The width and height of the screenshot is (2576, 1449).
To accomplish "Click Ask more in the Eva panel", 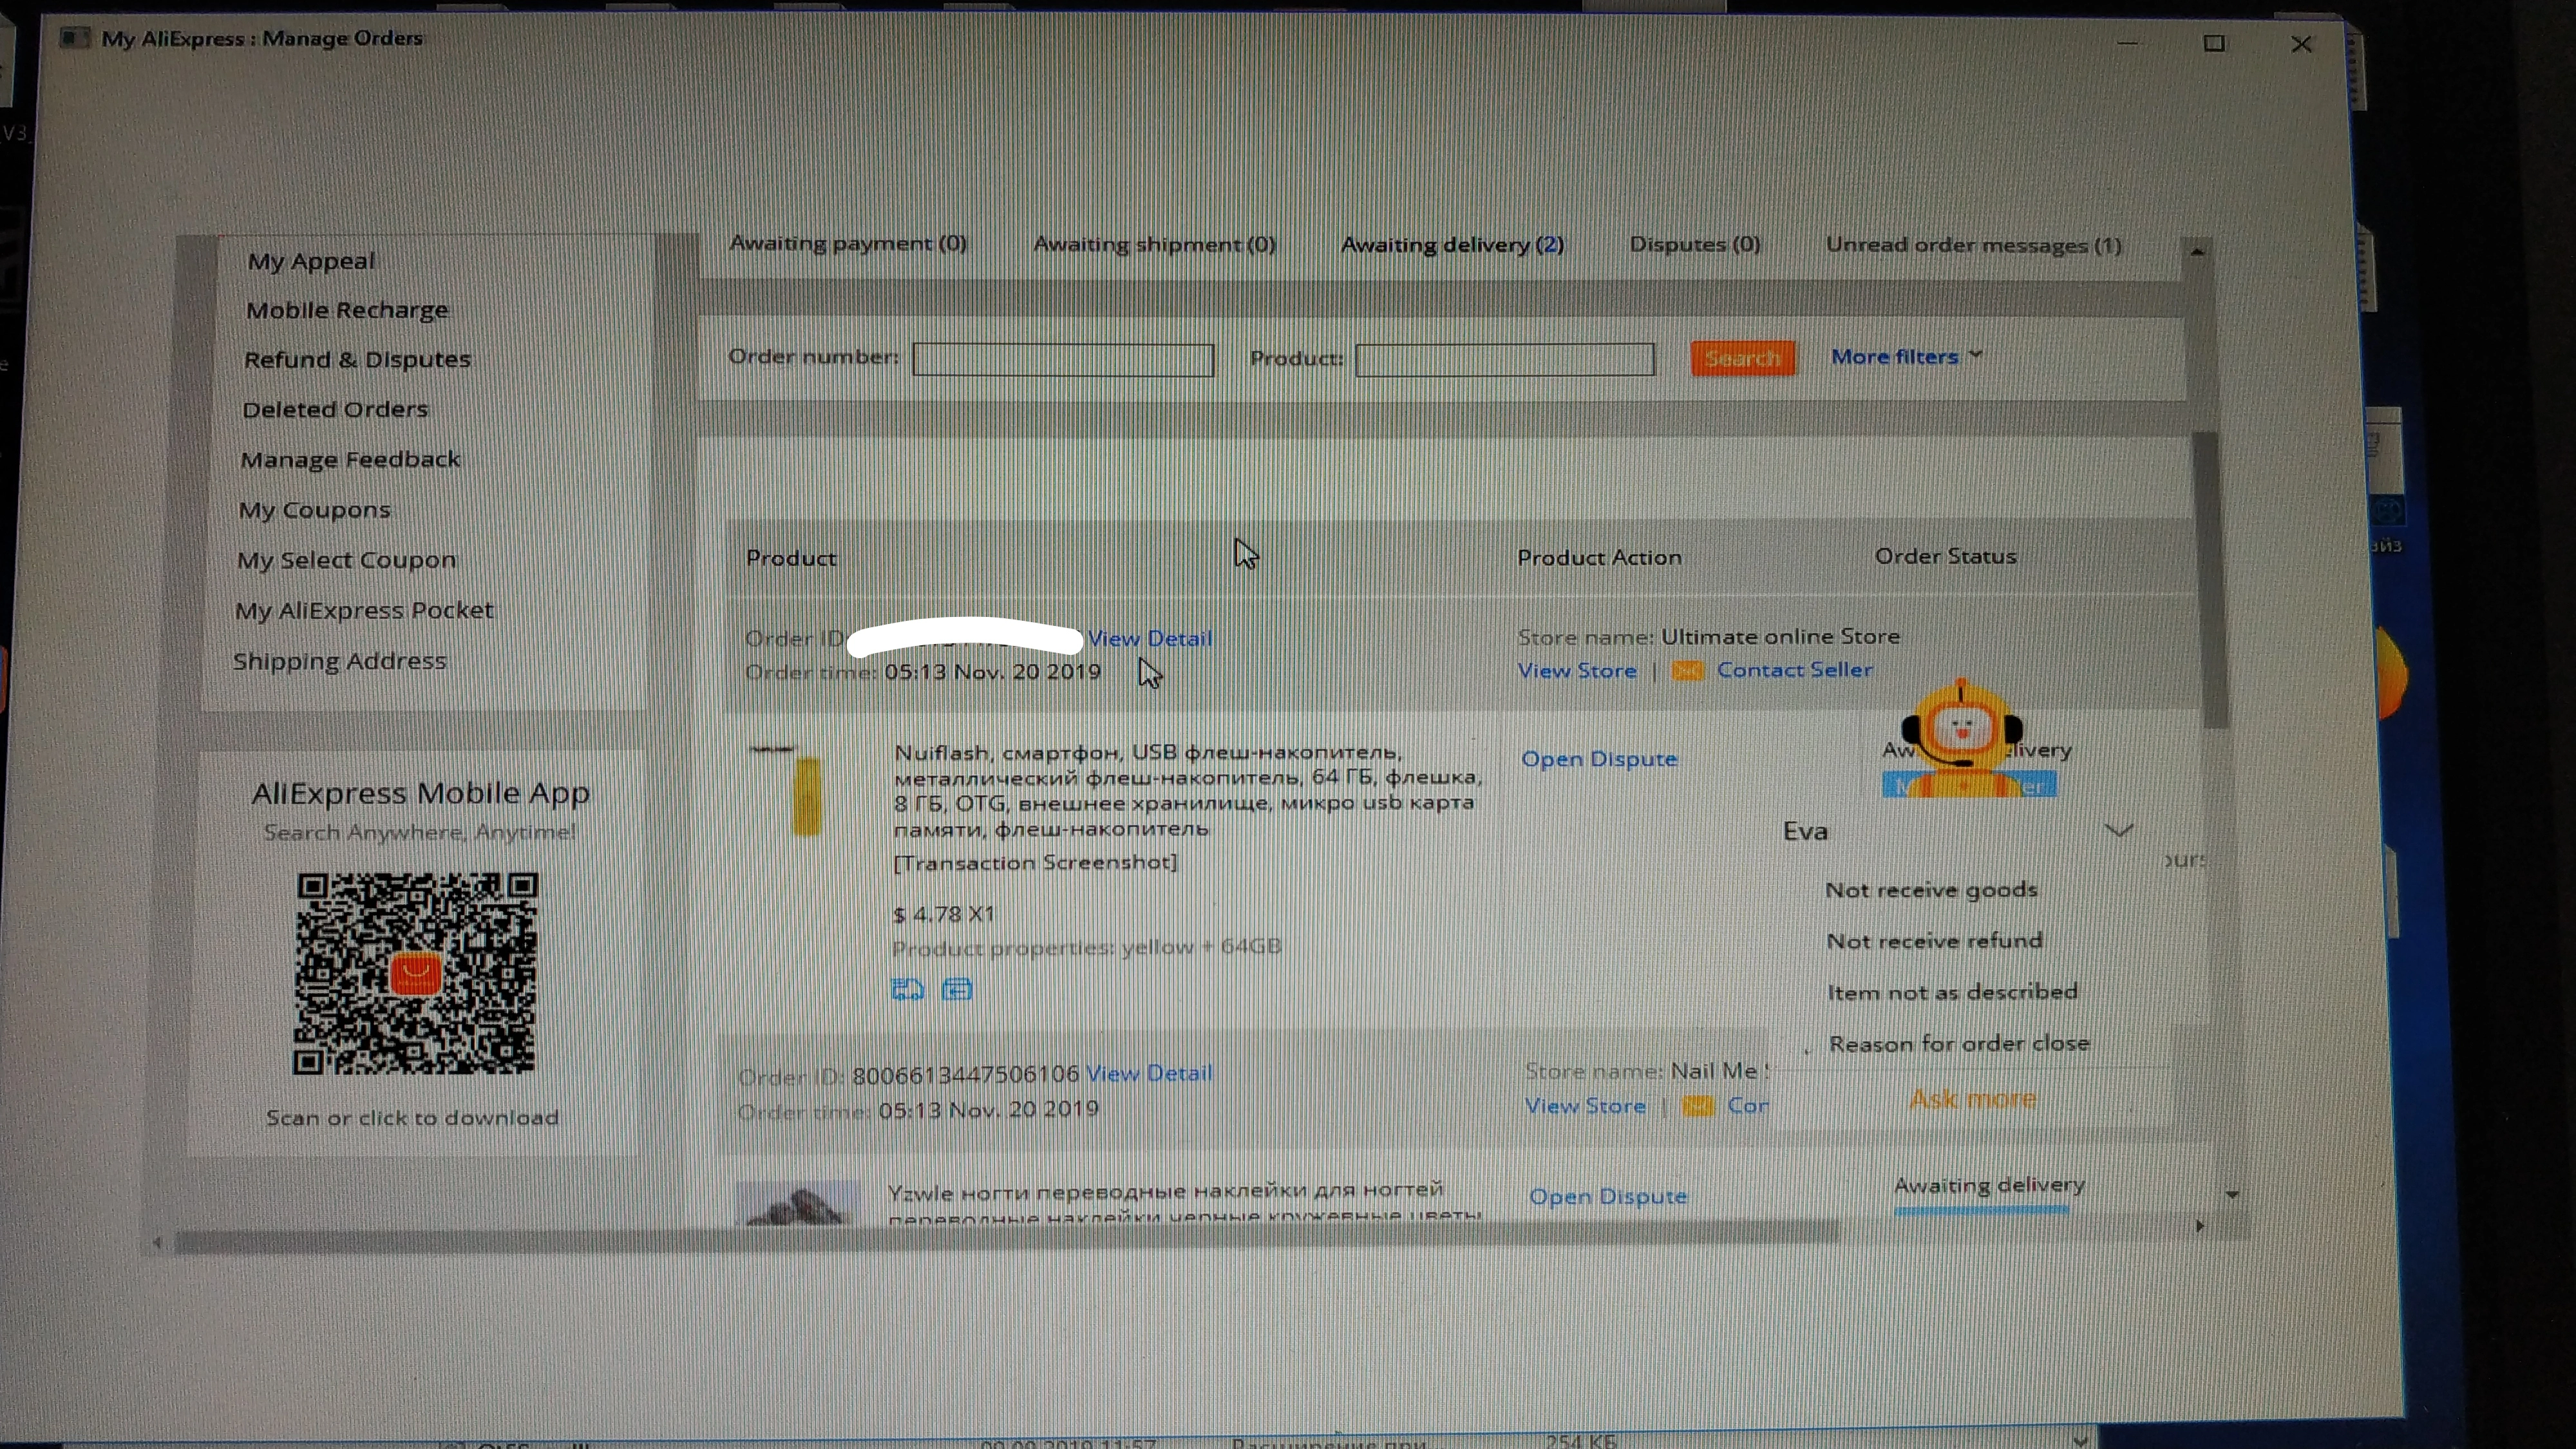I will click(1972, 1099).
